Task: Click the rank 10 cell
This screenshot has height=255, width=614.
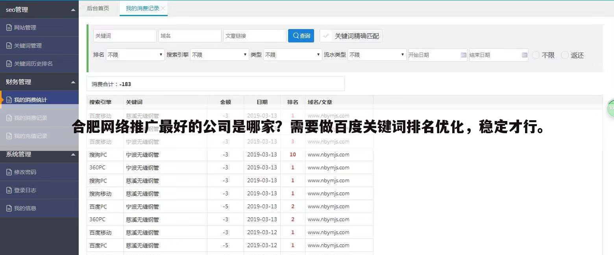Action: [293, 155]
